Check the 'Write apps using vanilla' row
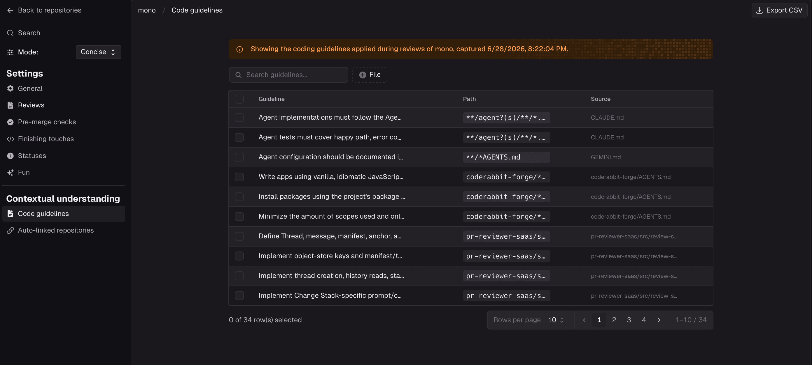812x365 pixels. (239, 177)
